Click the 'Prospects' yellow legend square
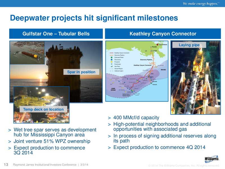225x169 pixels. 111,62
